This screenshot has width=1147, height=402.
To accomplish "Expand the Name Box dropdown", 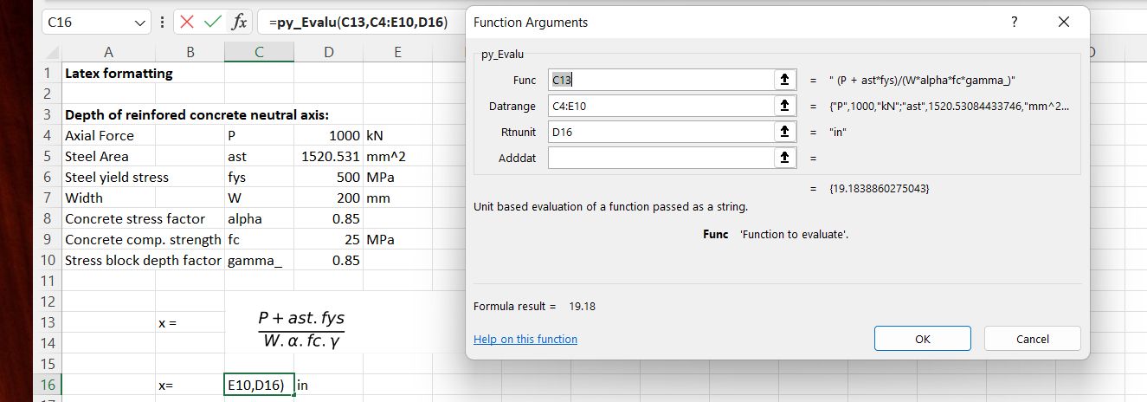I will point(142,23).
